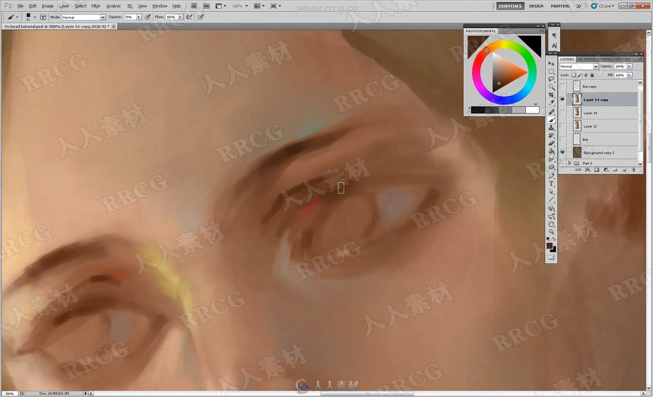The height and width of the screenshot is (397, 653).
Task: Select the Zoom tool
Action: click(551, 232)
